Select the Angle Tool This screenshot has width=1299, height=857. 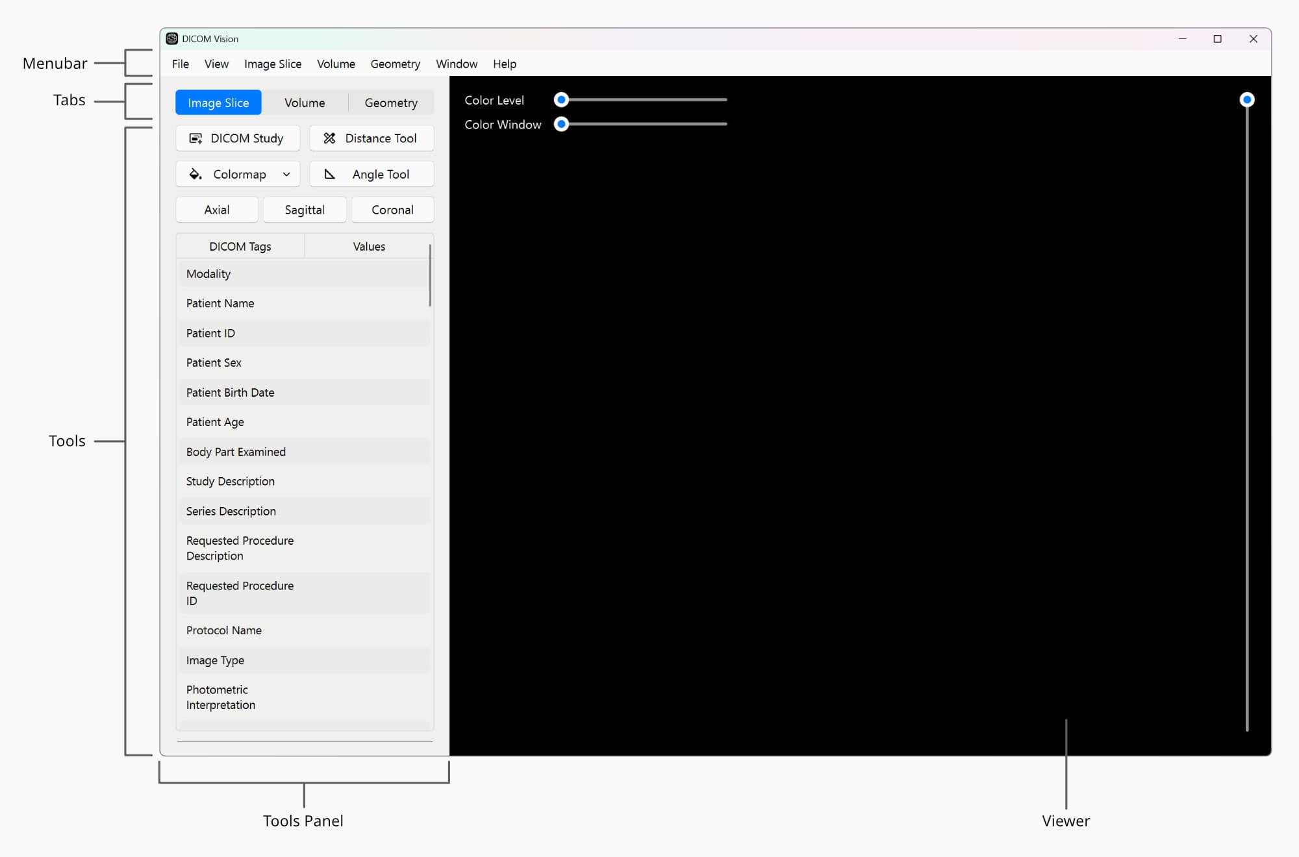(x=371, y=173)
